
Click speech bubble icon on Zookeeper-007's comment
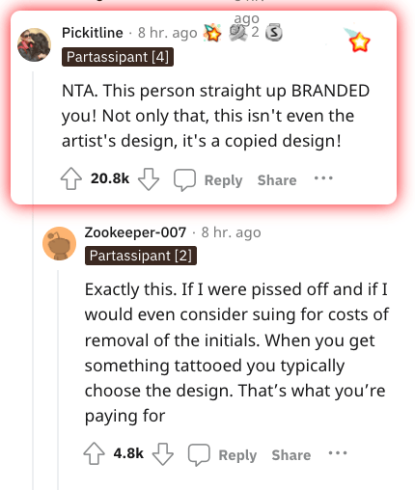point(199,455)
